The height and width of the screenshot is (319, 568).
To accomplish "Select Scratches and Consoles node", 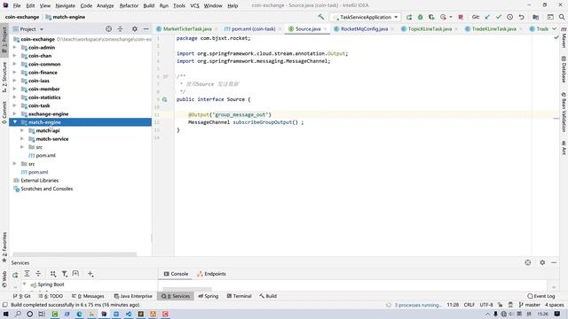I will pyautogui.click(x=47, y=189).
